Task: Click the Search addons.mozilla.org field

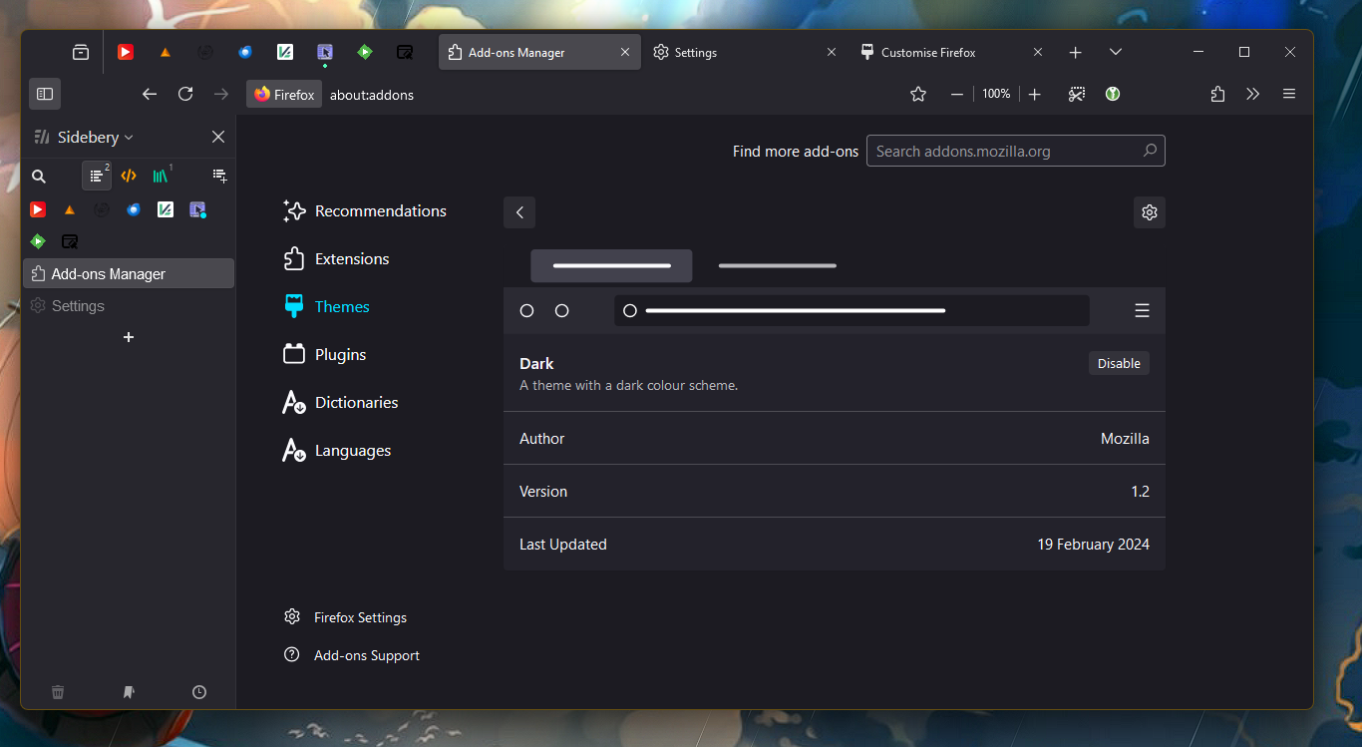Action: 1016,151
